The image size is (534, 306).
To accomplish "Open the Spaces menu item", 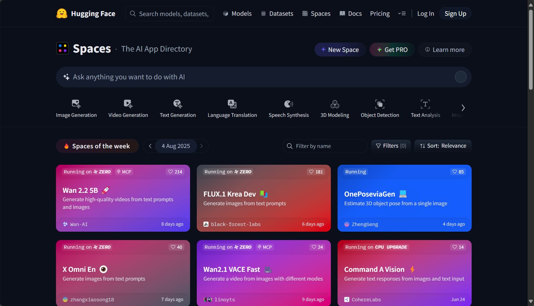I will click(316, 14).
